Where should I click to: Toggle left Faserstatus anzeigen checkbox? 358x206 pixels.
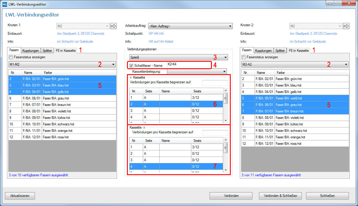(11, 57)
